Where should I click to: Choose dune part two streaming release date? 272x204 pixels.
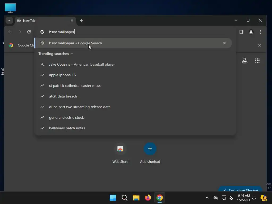coord(135,107)
